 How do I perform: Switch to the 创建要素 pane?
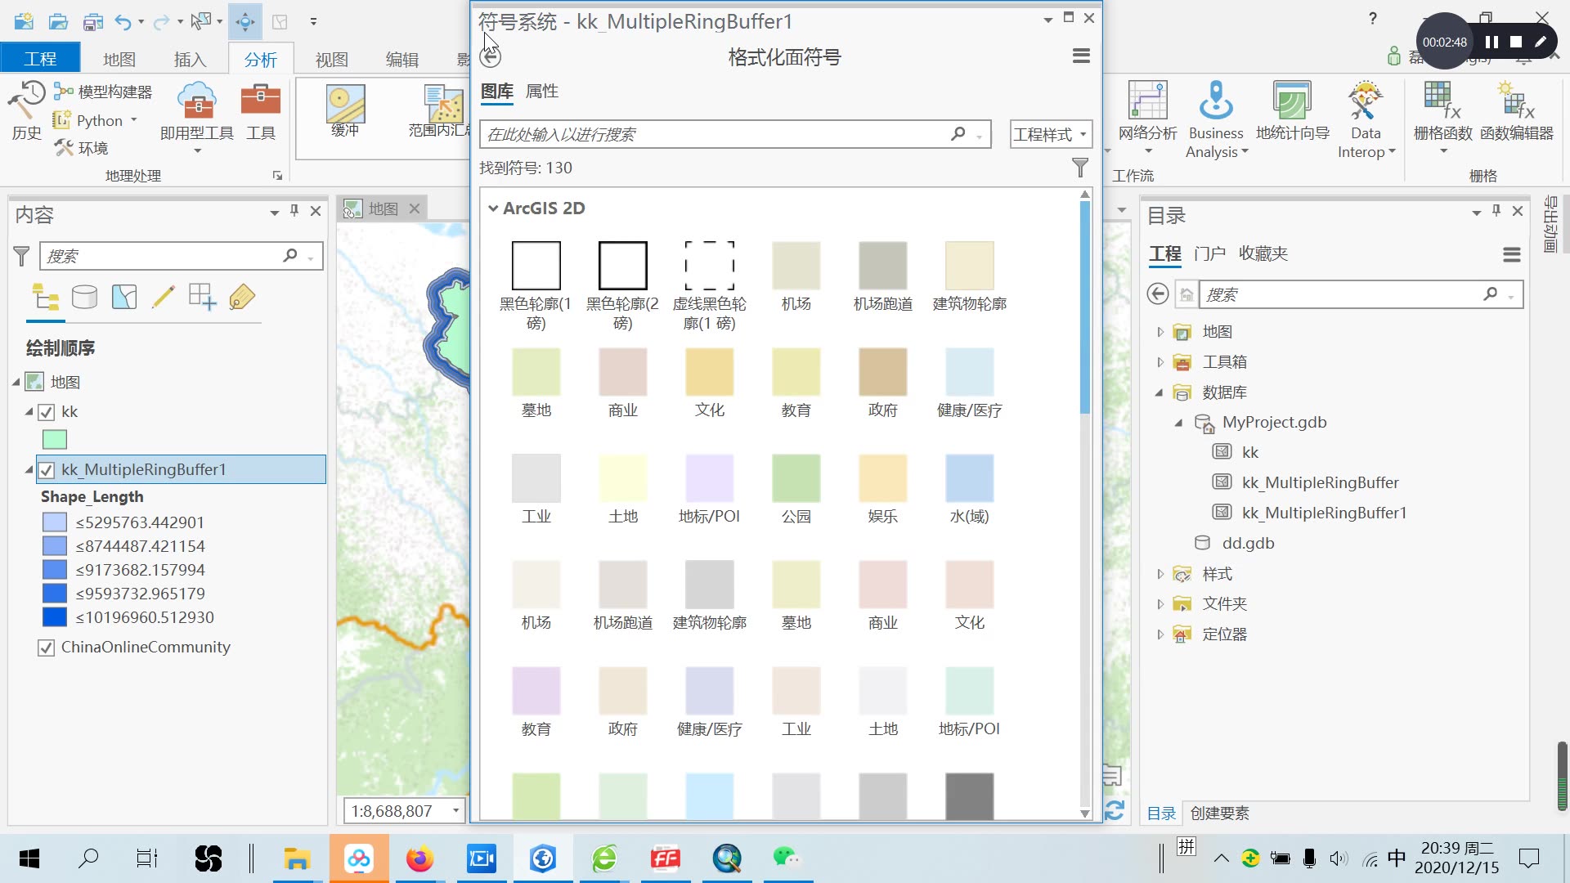click(x=1219, y=813)
